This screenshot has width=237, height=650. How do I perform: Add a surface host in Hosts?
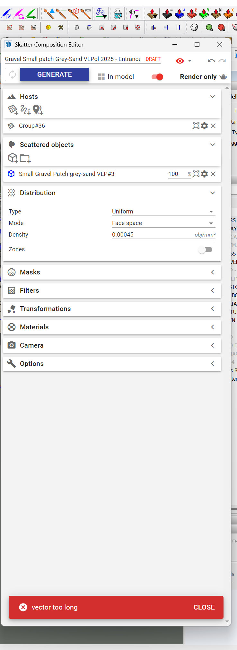(13, 110)
